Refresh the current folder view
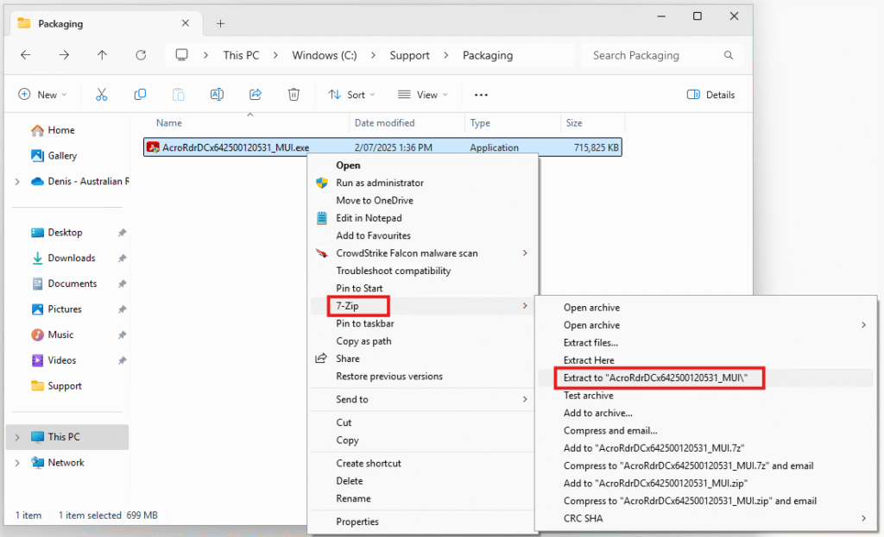Image resolution: width=884 pixels, height=537 pixels. pos(141,55)
